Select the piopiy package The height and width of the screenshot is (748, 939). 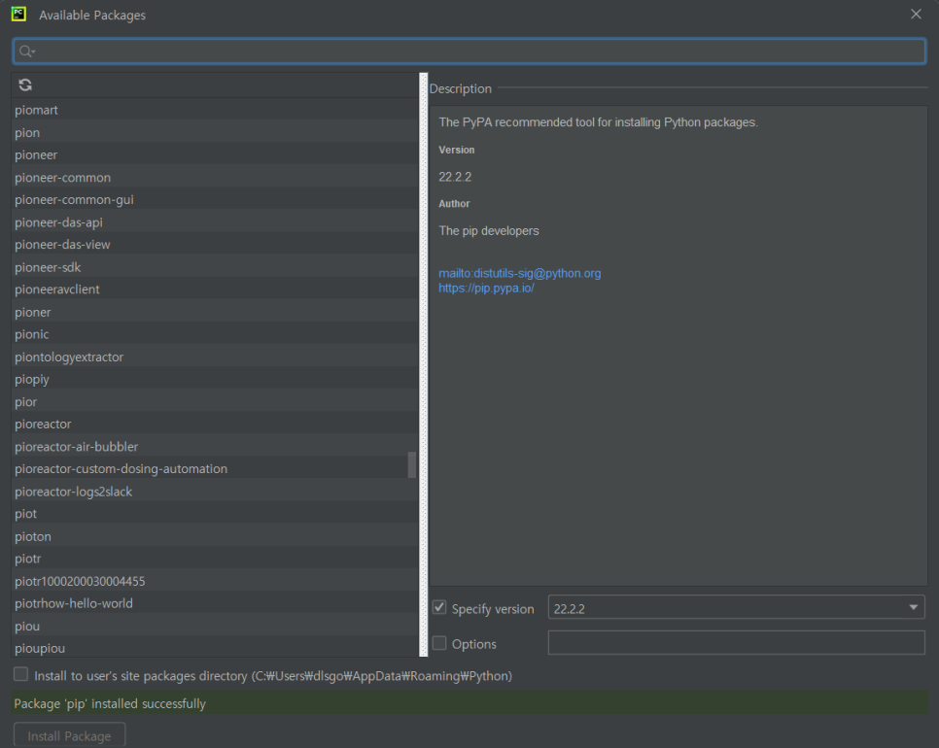[215, 380]
